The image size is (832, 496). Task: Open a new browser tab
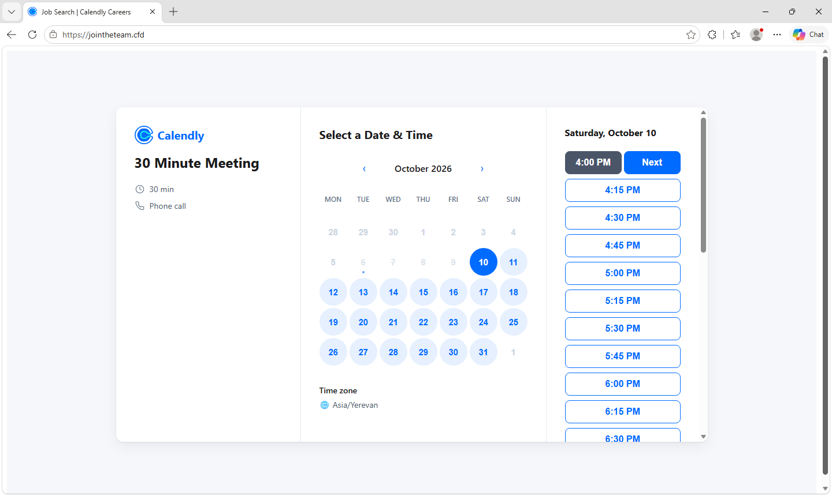(x=173, y=12)
